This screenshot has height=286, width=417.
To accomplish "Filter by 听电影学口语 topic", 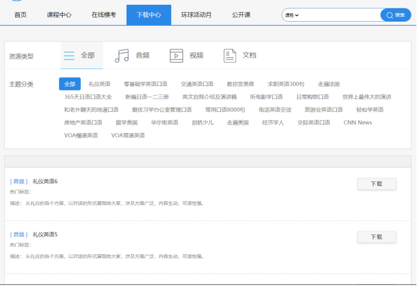I will pos(266,97).
